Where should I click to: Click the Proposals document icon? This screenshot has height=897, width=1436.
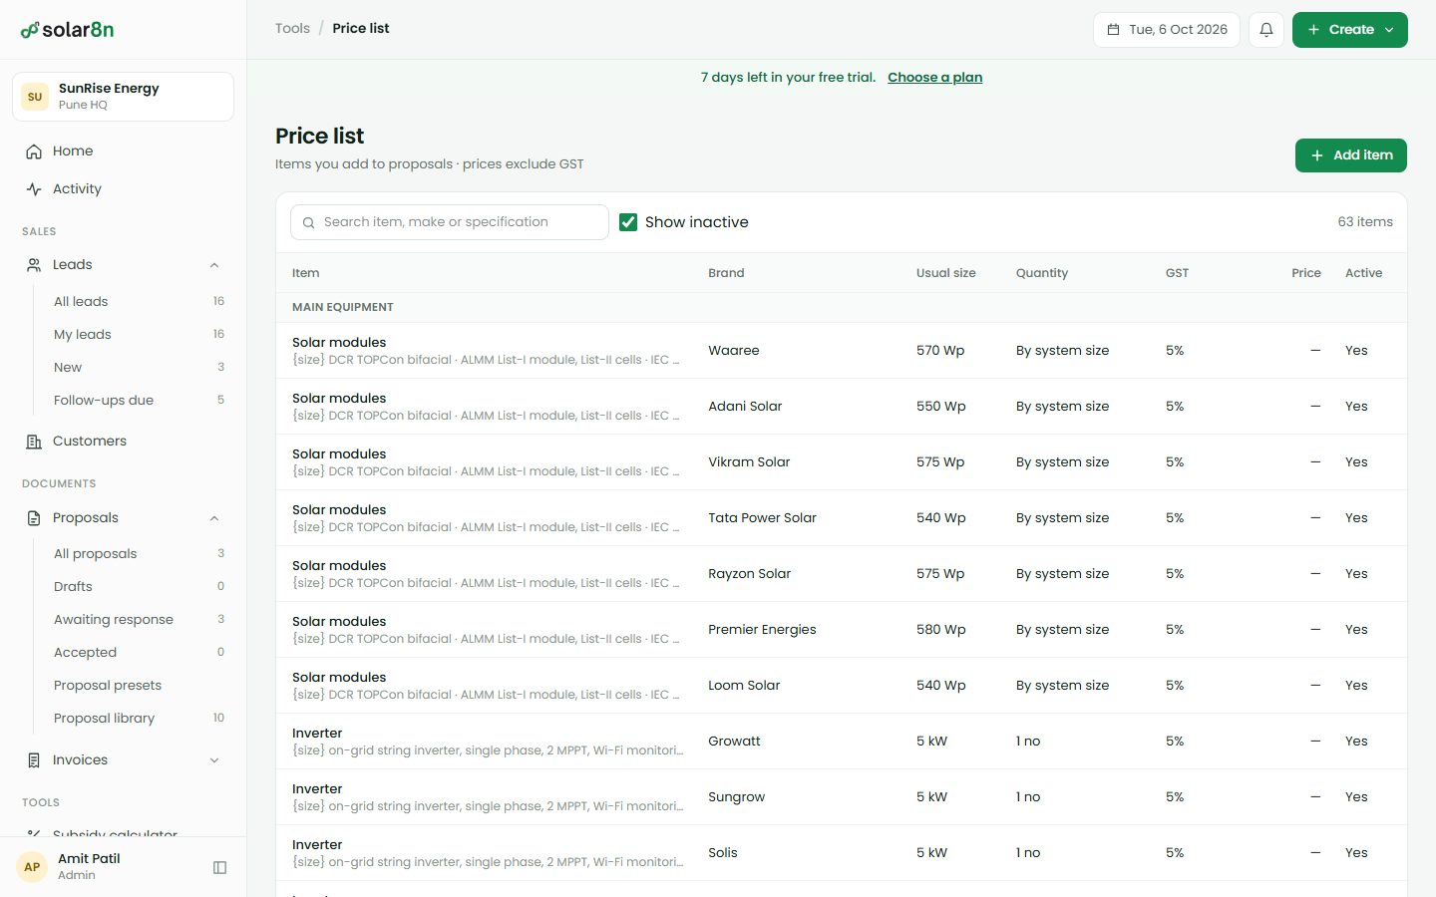[34, 518]
